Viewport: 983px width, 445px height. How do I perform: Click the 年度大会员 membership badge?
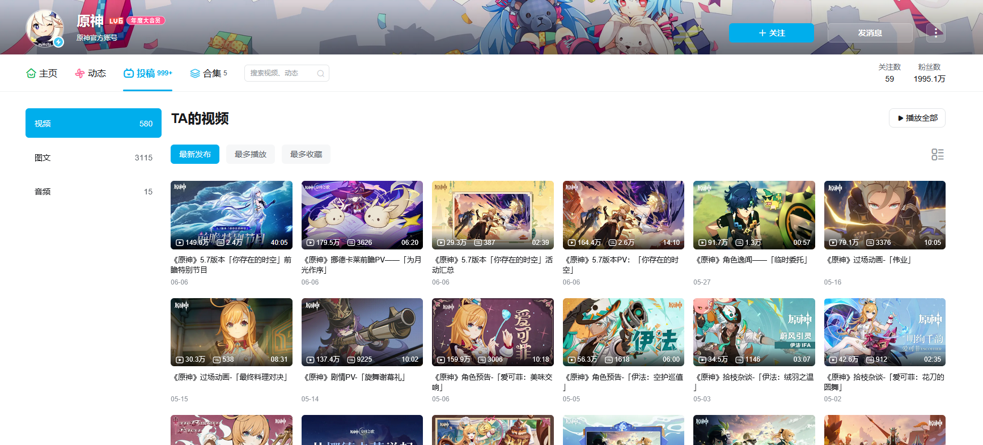pos(145,20)
